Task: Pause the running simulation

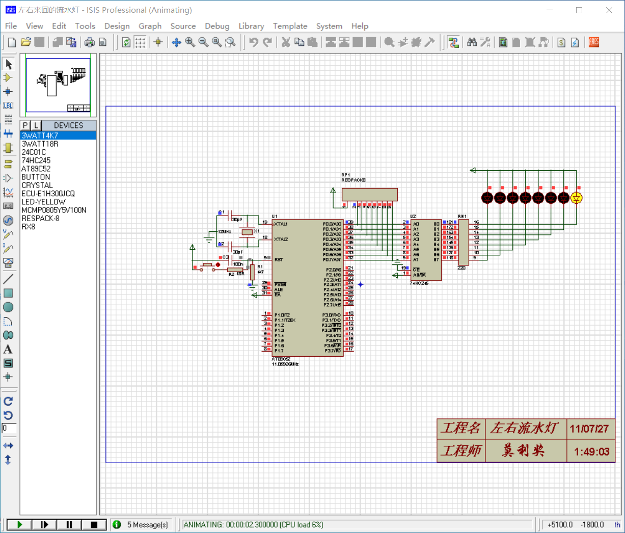Action: [69, 524]
